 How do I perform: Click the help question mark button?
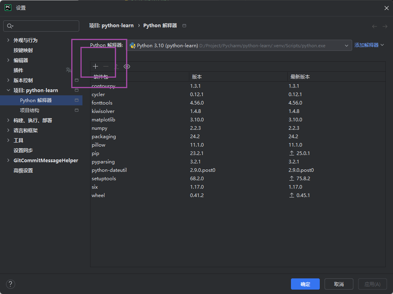pyautogui.click(x=10, y=284)
